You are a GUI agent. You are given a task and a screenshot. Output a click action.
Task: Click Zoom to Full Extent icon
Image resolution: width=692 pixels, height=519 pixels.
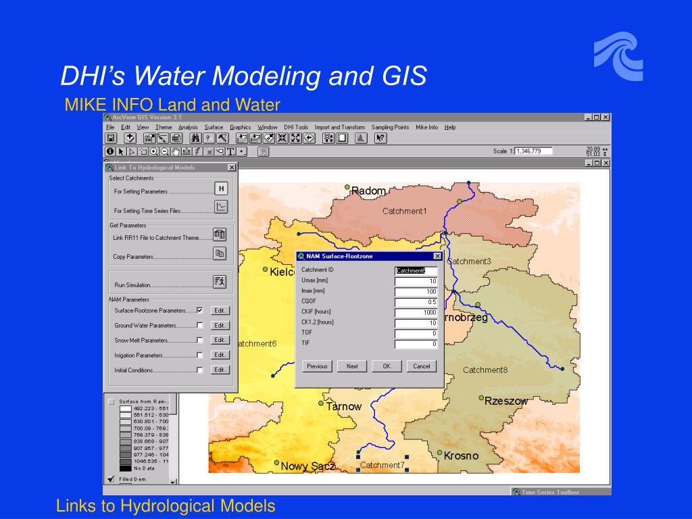coord(242,138)
